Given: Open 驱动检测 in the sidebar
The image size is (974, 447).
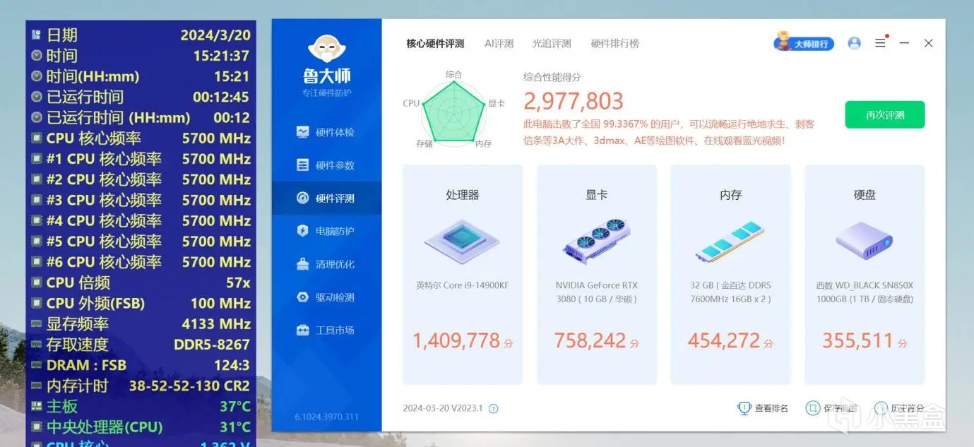Looking at the screenshot, I should [x=326, y=297].
